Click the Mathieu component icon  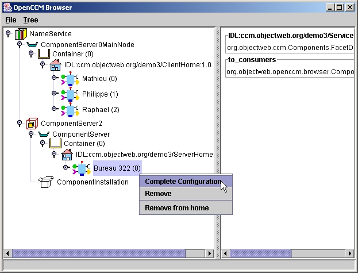click(70, 79)
